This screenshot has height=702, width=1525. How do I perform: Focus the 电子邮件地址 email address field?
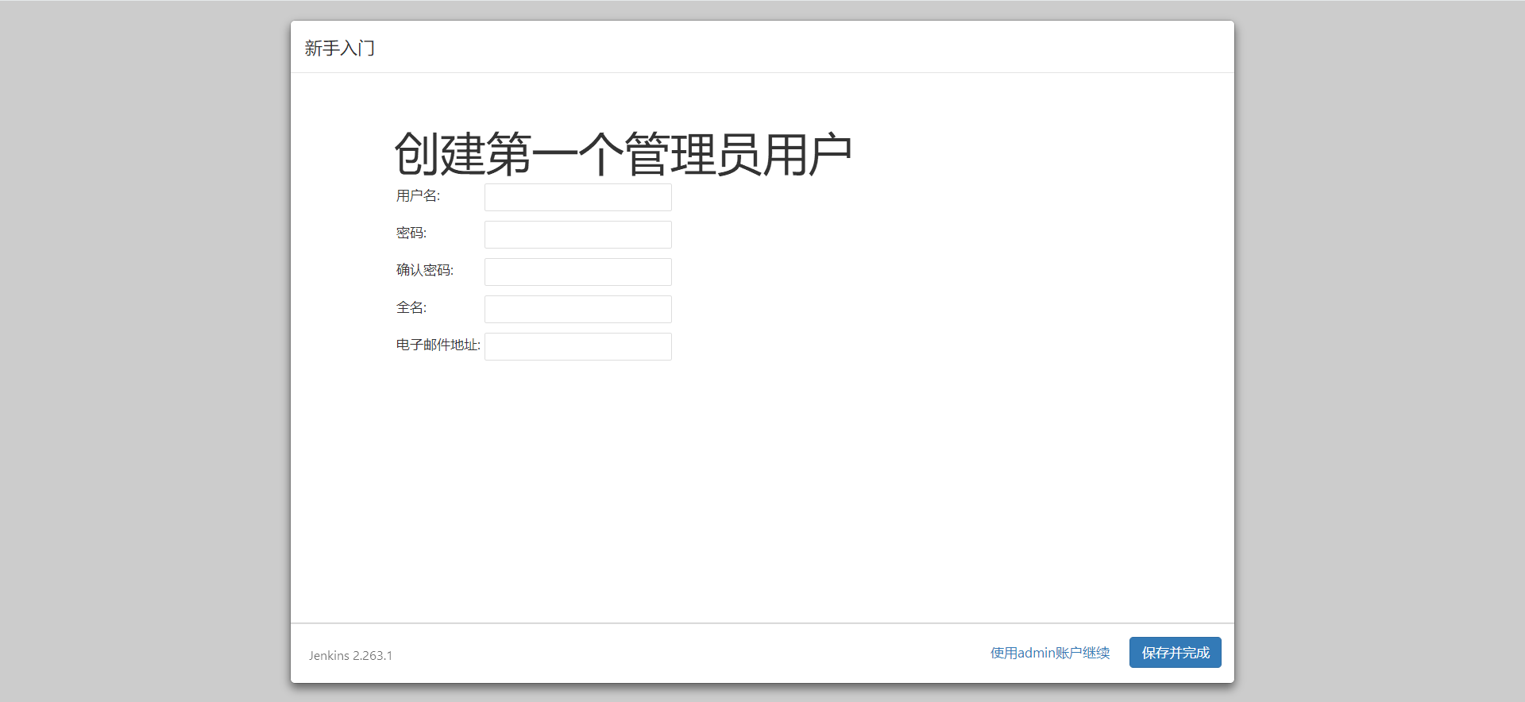click(578, 346)
